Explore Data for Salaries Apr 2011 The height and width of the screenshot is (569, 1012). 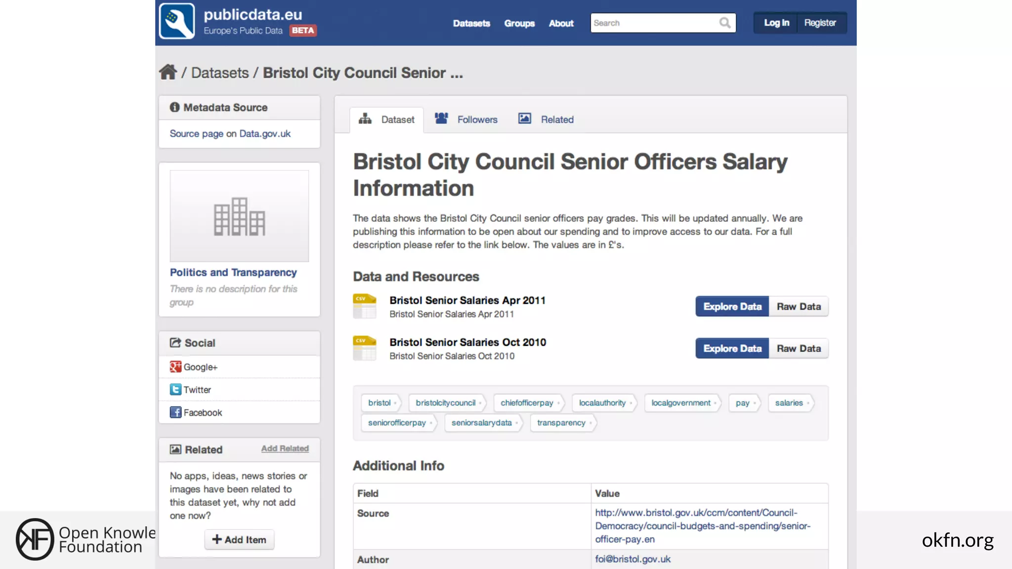732,306
